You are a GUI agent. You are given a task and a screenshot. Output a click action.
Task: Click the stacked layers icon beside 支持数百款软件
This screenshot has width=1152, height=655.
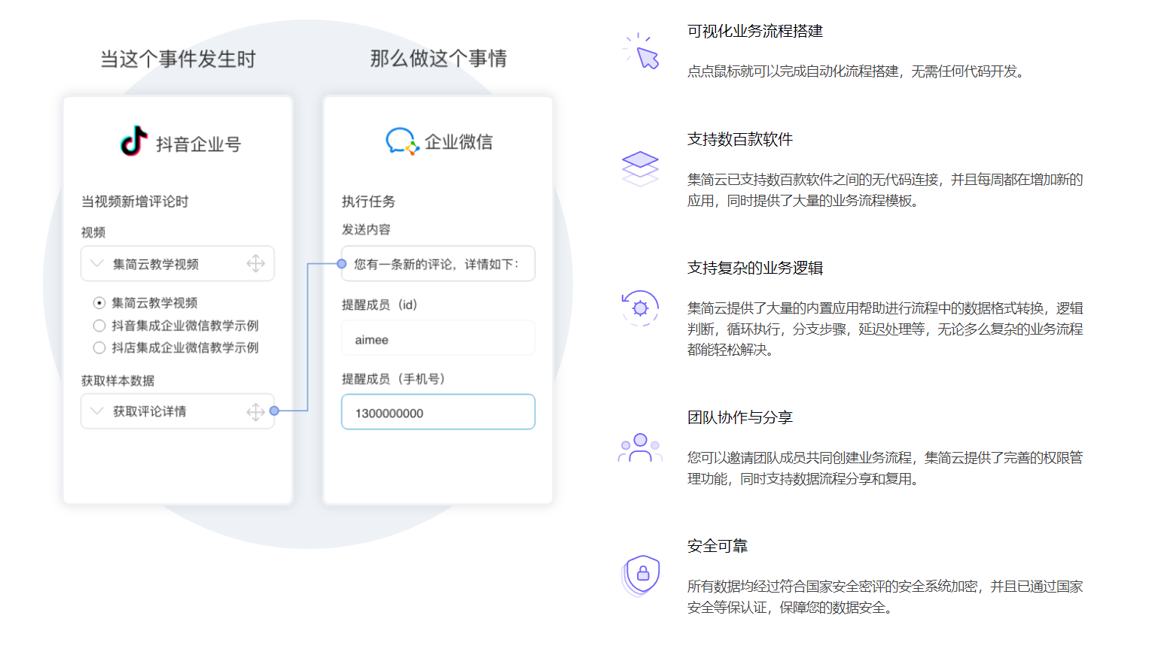(x=640, y=165)
